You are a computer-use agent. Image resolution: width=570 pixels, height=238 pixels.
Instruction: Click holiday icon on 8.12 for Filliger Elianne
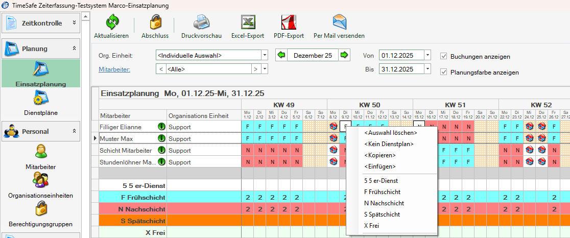coord(333,127)
